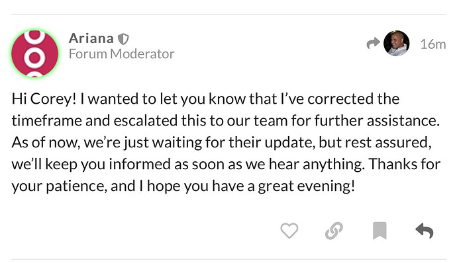Click 'great evening!' at message end
The image size is (457, 263).
point(307,186)
